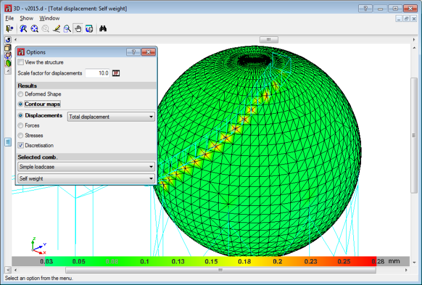
Task: Open the Total displacement dropdown
Action: click(x=110, y=117)
